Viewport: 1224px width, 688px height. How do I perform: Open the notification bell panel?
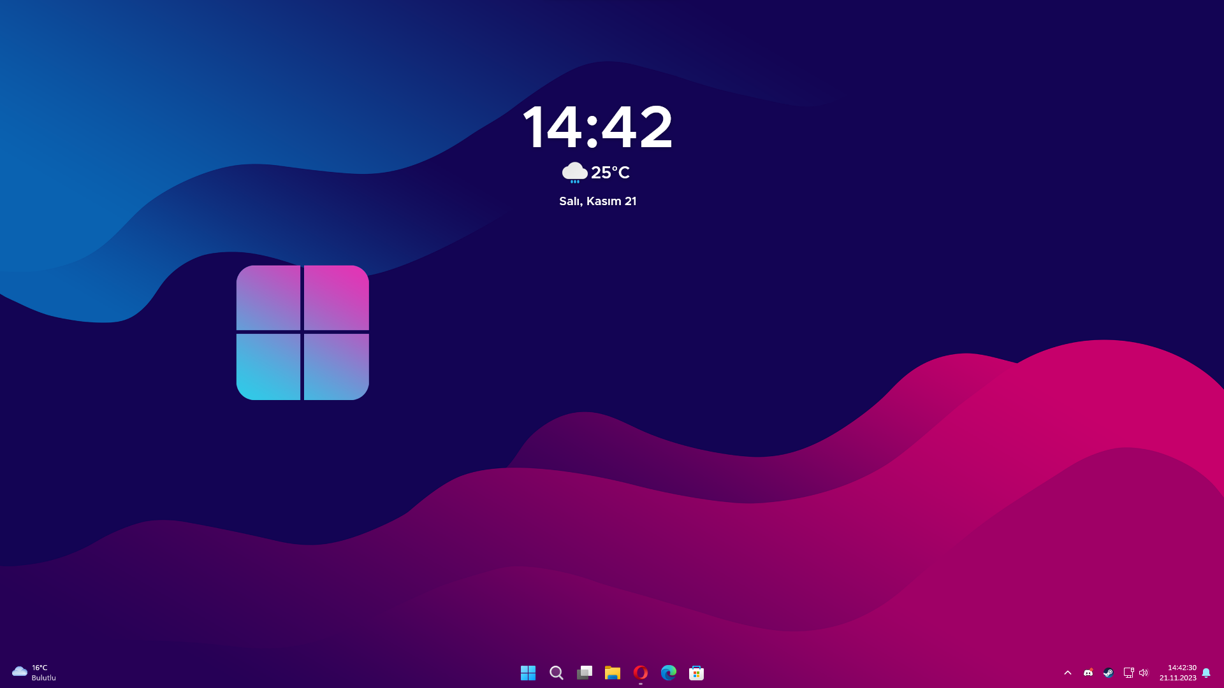[1206, 673]
